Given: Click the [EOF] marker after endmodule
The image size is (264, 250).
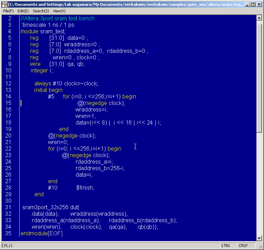Looking at the screenshot, I should coord(55,233).
